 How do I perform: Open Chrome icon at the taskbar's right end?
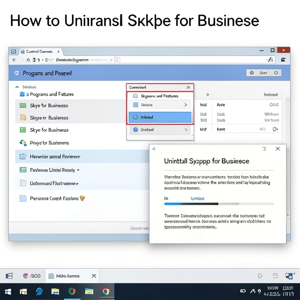coord(106,292)
